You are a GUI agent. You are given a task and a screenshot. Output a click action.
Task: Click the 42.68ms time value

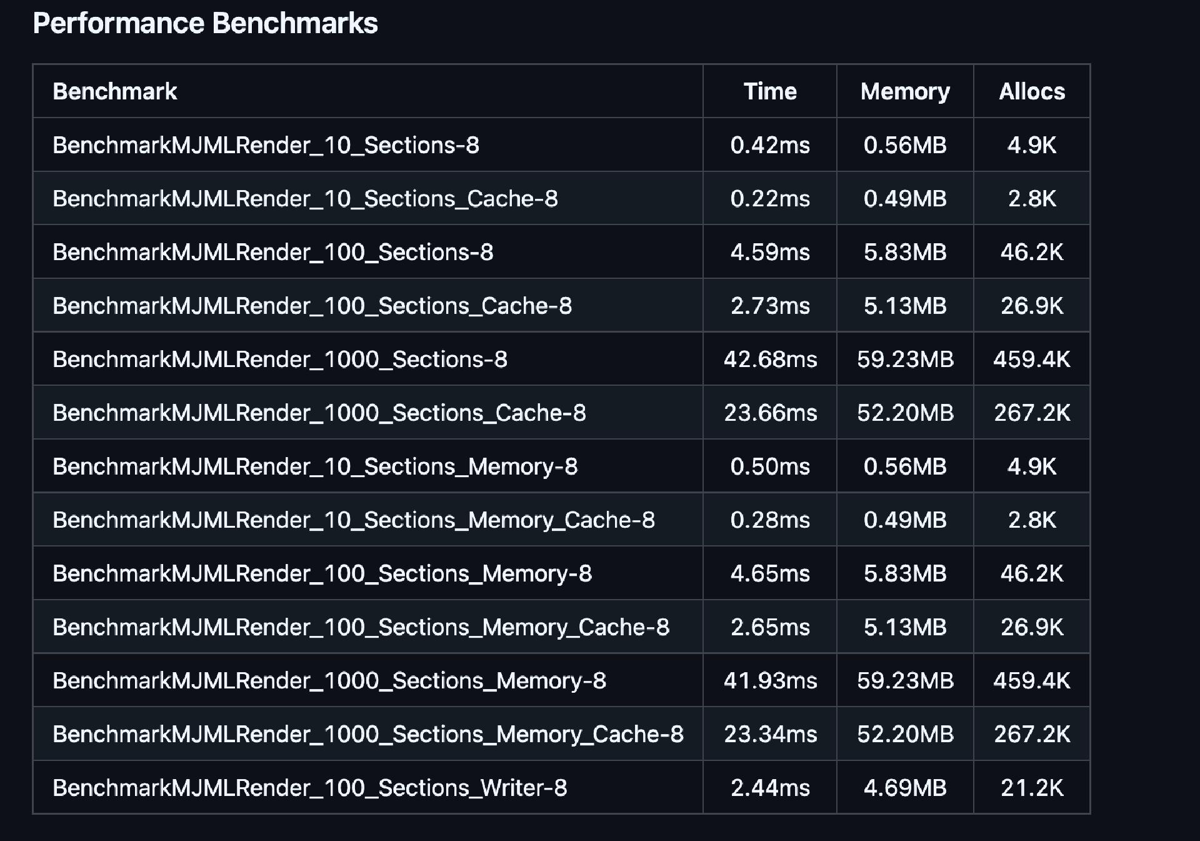[x=770, y=360]
